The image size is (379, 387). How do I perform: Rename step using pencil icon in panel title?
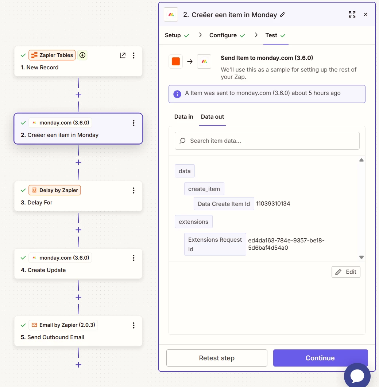pyautogui.click(x=283, y=15)
